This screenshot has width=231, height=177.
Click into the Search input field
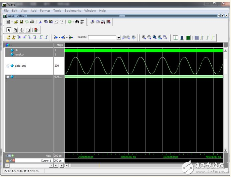102,37
